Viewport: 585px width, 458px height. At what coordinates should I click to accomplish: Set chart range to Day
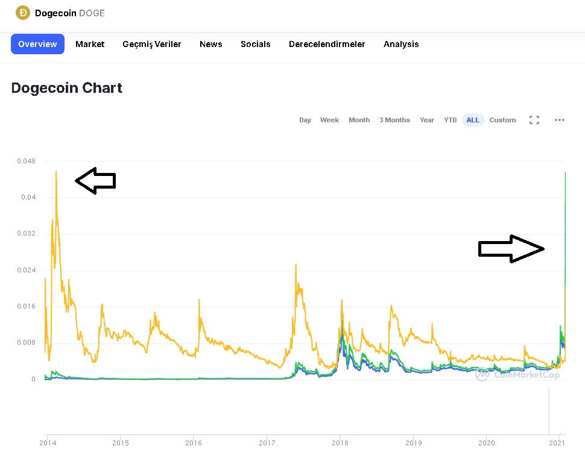click(305, 120)
